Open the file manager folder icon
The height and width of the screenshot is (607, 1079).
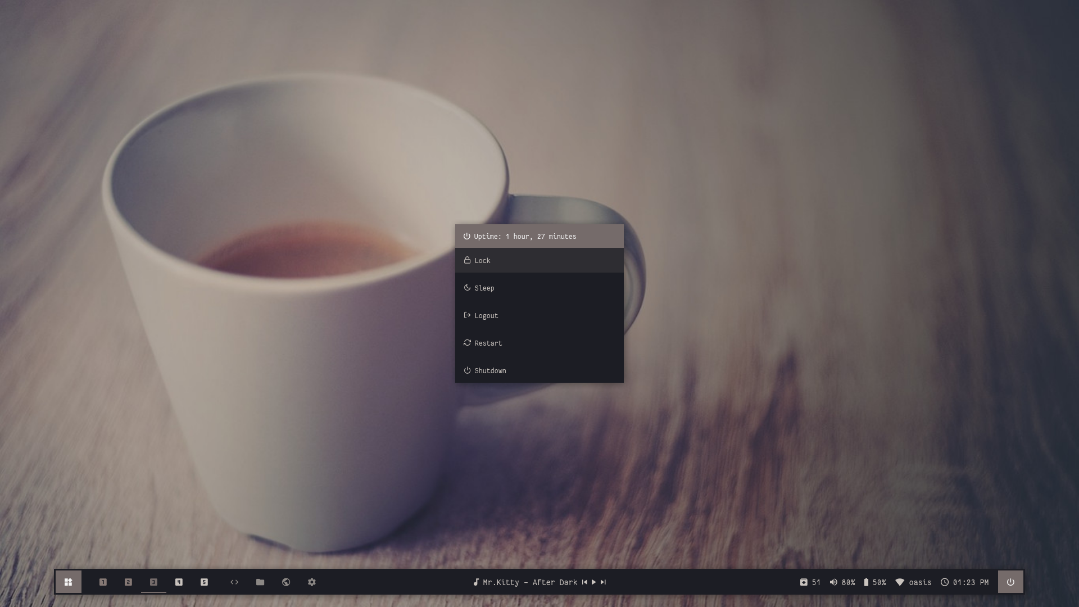click(260, 582)
